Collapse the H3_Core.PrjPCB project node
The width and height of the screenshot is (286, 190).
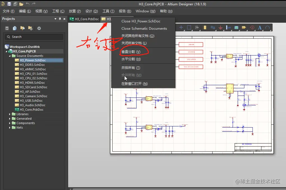tap(6, 52)
